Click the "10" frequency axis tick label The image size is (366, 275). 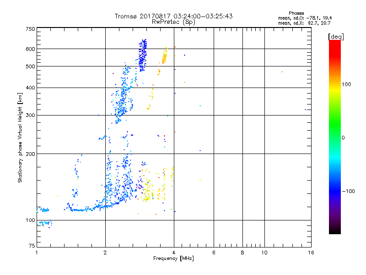pyautogui.click(x=264, y=253)
